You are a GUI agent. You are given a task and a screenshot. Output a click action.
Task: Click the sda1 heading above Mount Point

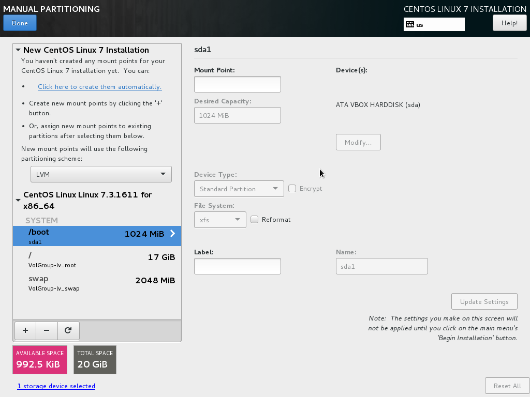coord(202,50)
